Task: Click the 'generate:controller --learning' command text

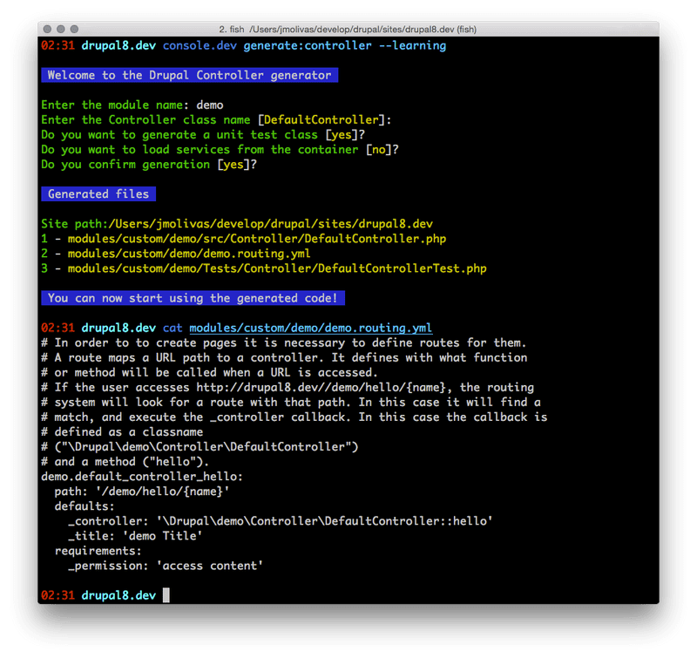Action: click(344, 46)
